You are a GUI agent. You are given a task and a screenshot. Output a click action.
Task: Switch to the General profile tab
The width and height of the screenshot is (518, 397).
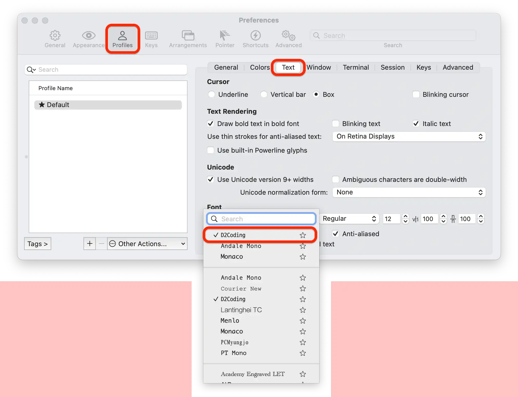click(226, 67)
